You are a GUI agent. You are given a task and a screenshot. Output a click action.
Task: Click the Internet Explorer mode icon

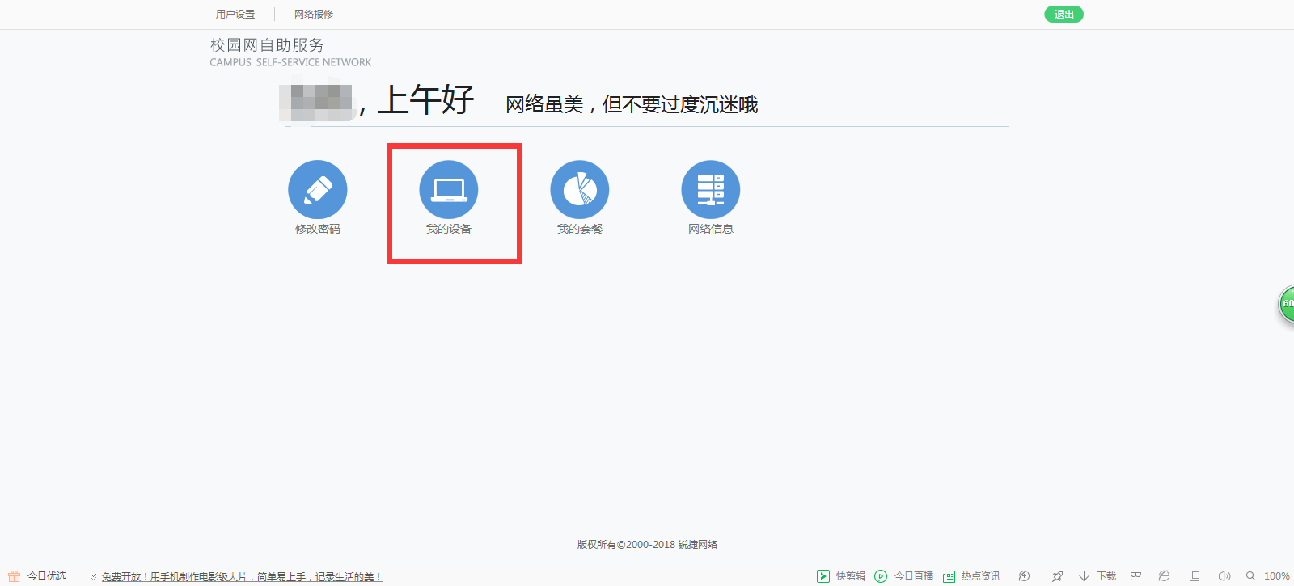(1164, 576)
